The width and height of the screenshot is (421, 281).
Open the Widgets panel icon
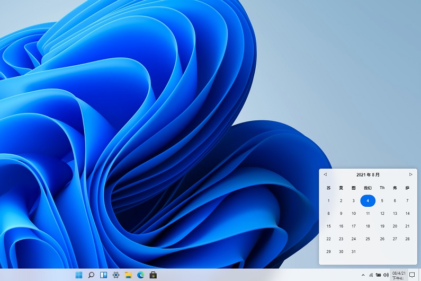(103, 275)
